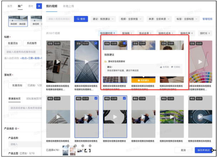Click the blue X close panel icon
Screen dimensions: 218x158
(39, 6)
